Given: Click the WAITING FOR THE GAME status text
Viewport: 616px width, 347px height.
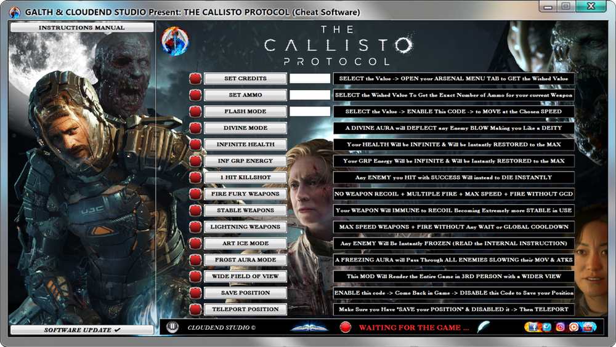Looking at the screenshot, I should [414, 327].
